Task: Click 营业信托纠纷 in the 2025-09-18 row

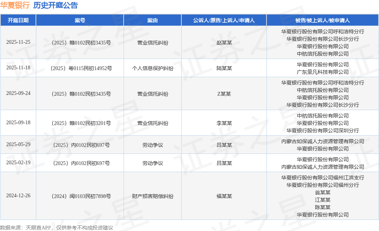Action: (153, 123)
